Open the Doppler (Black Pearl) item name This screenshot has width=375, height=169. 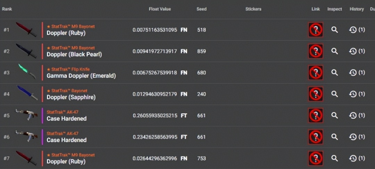74,54
